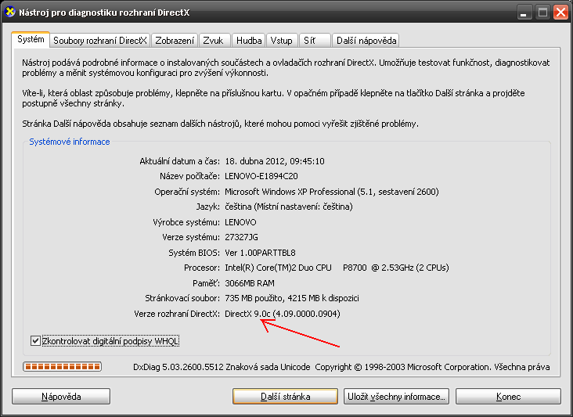Viewport: 573px width, 417px height.
Task: Click DirectX 9.0c version value
Action: [x=283, y=314]
